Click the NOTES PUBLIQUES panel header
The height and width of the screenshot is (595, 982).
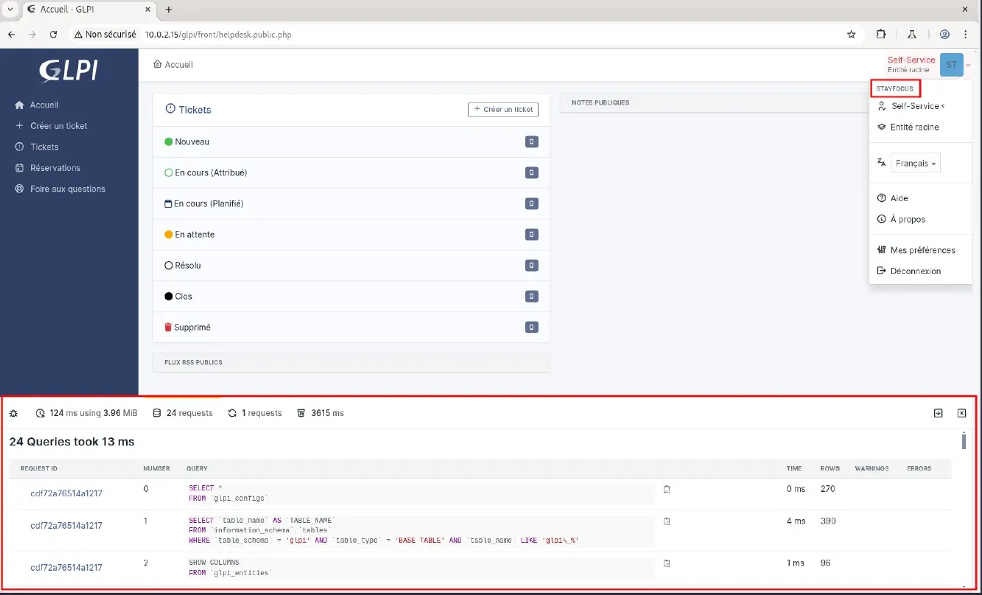(715, 102)
